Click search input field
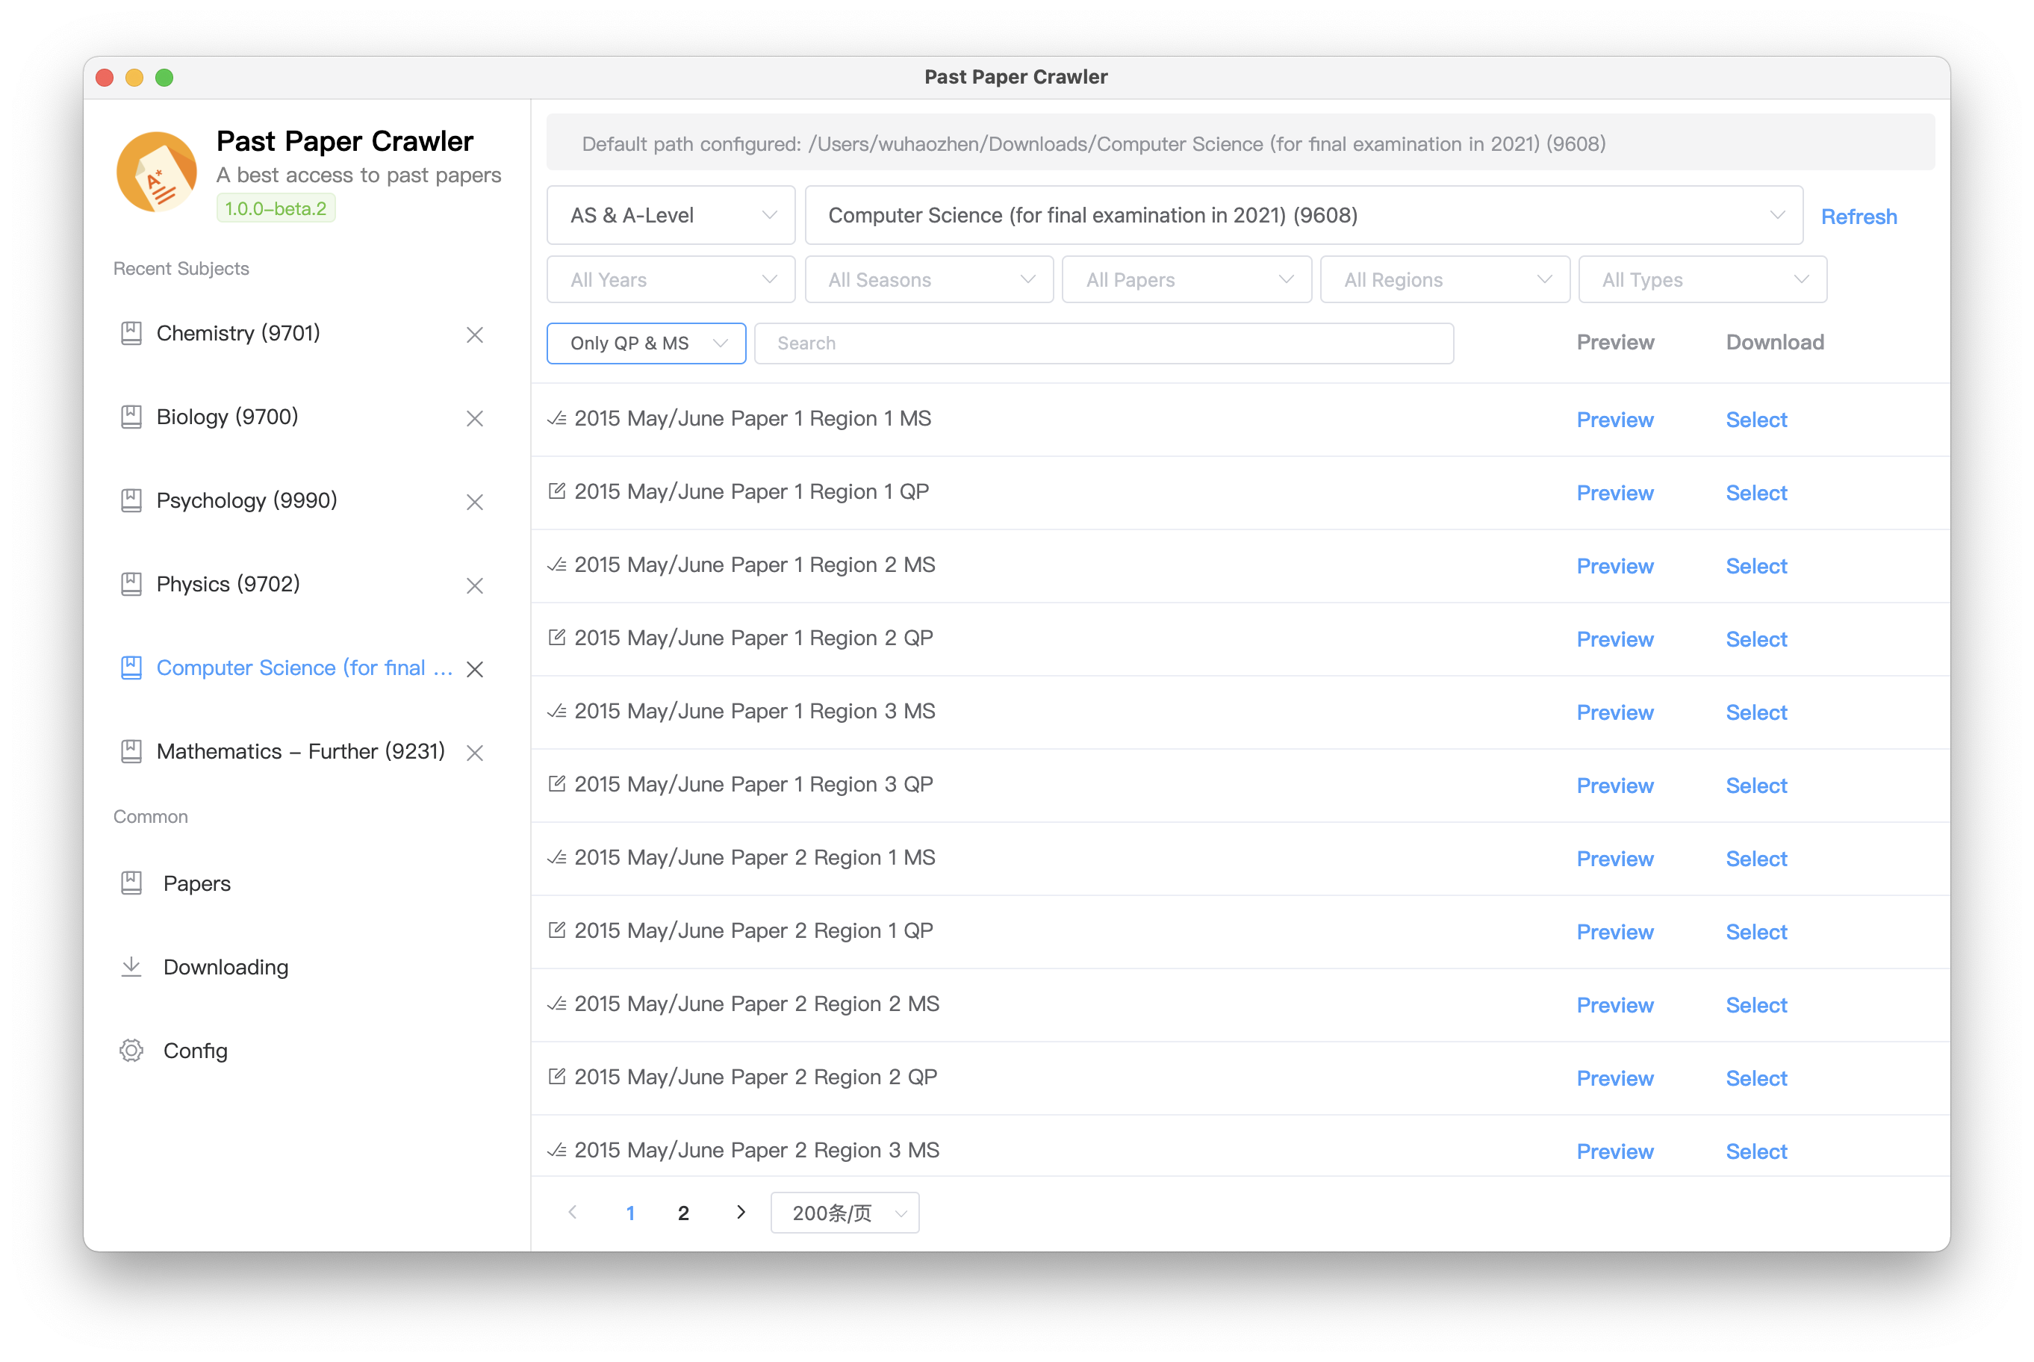2034x1362 pixels. click(1087, 342)
